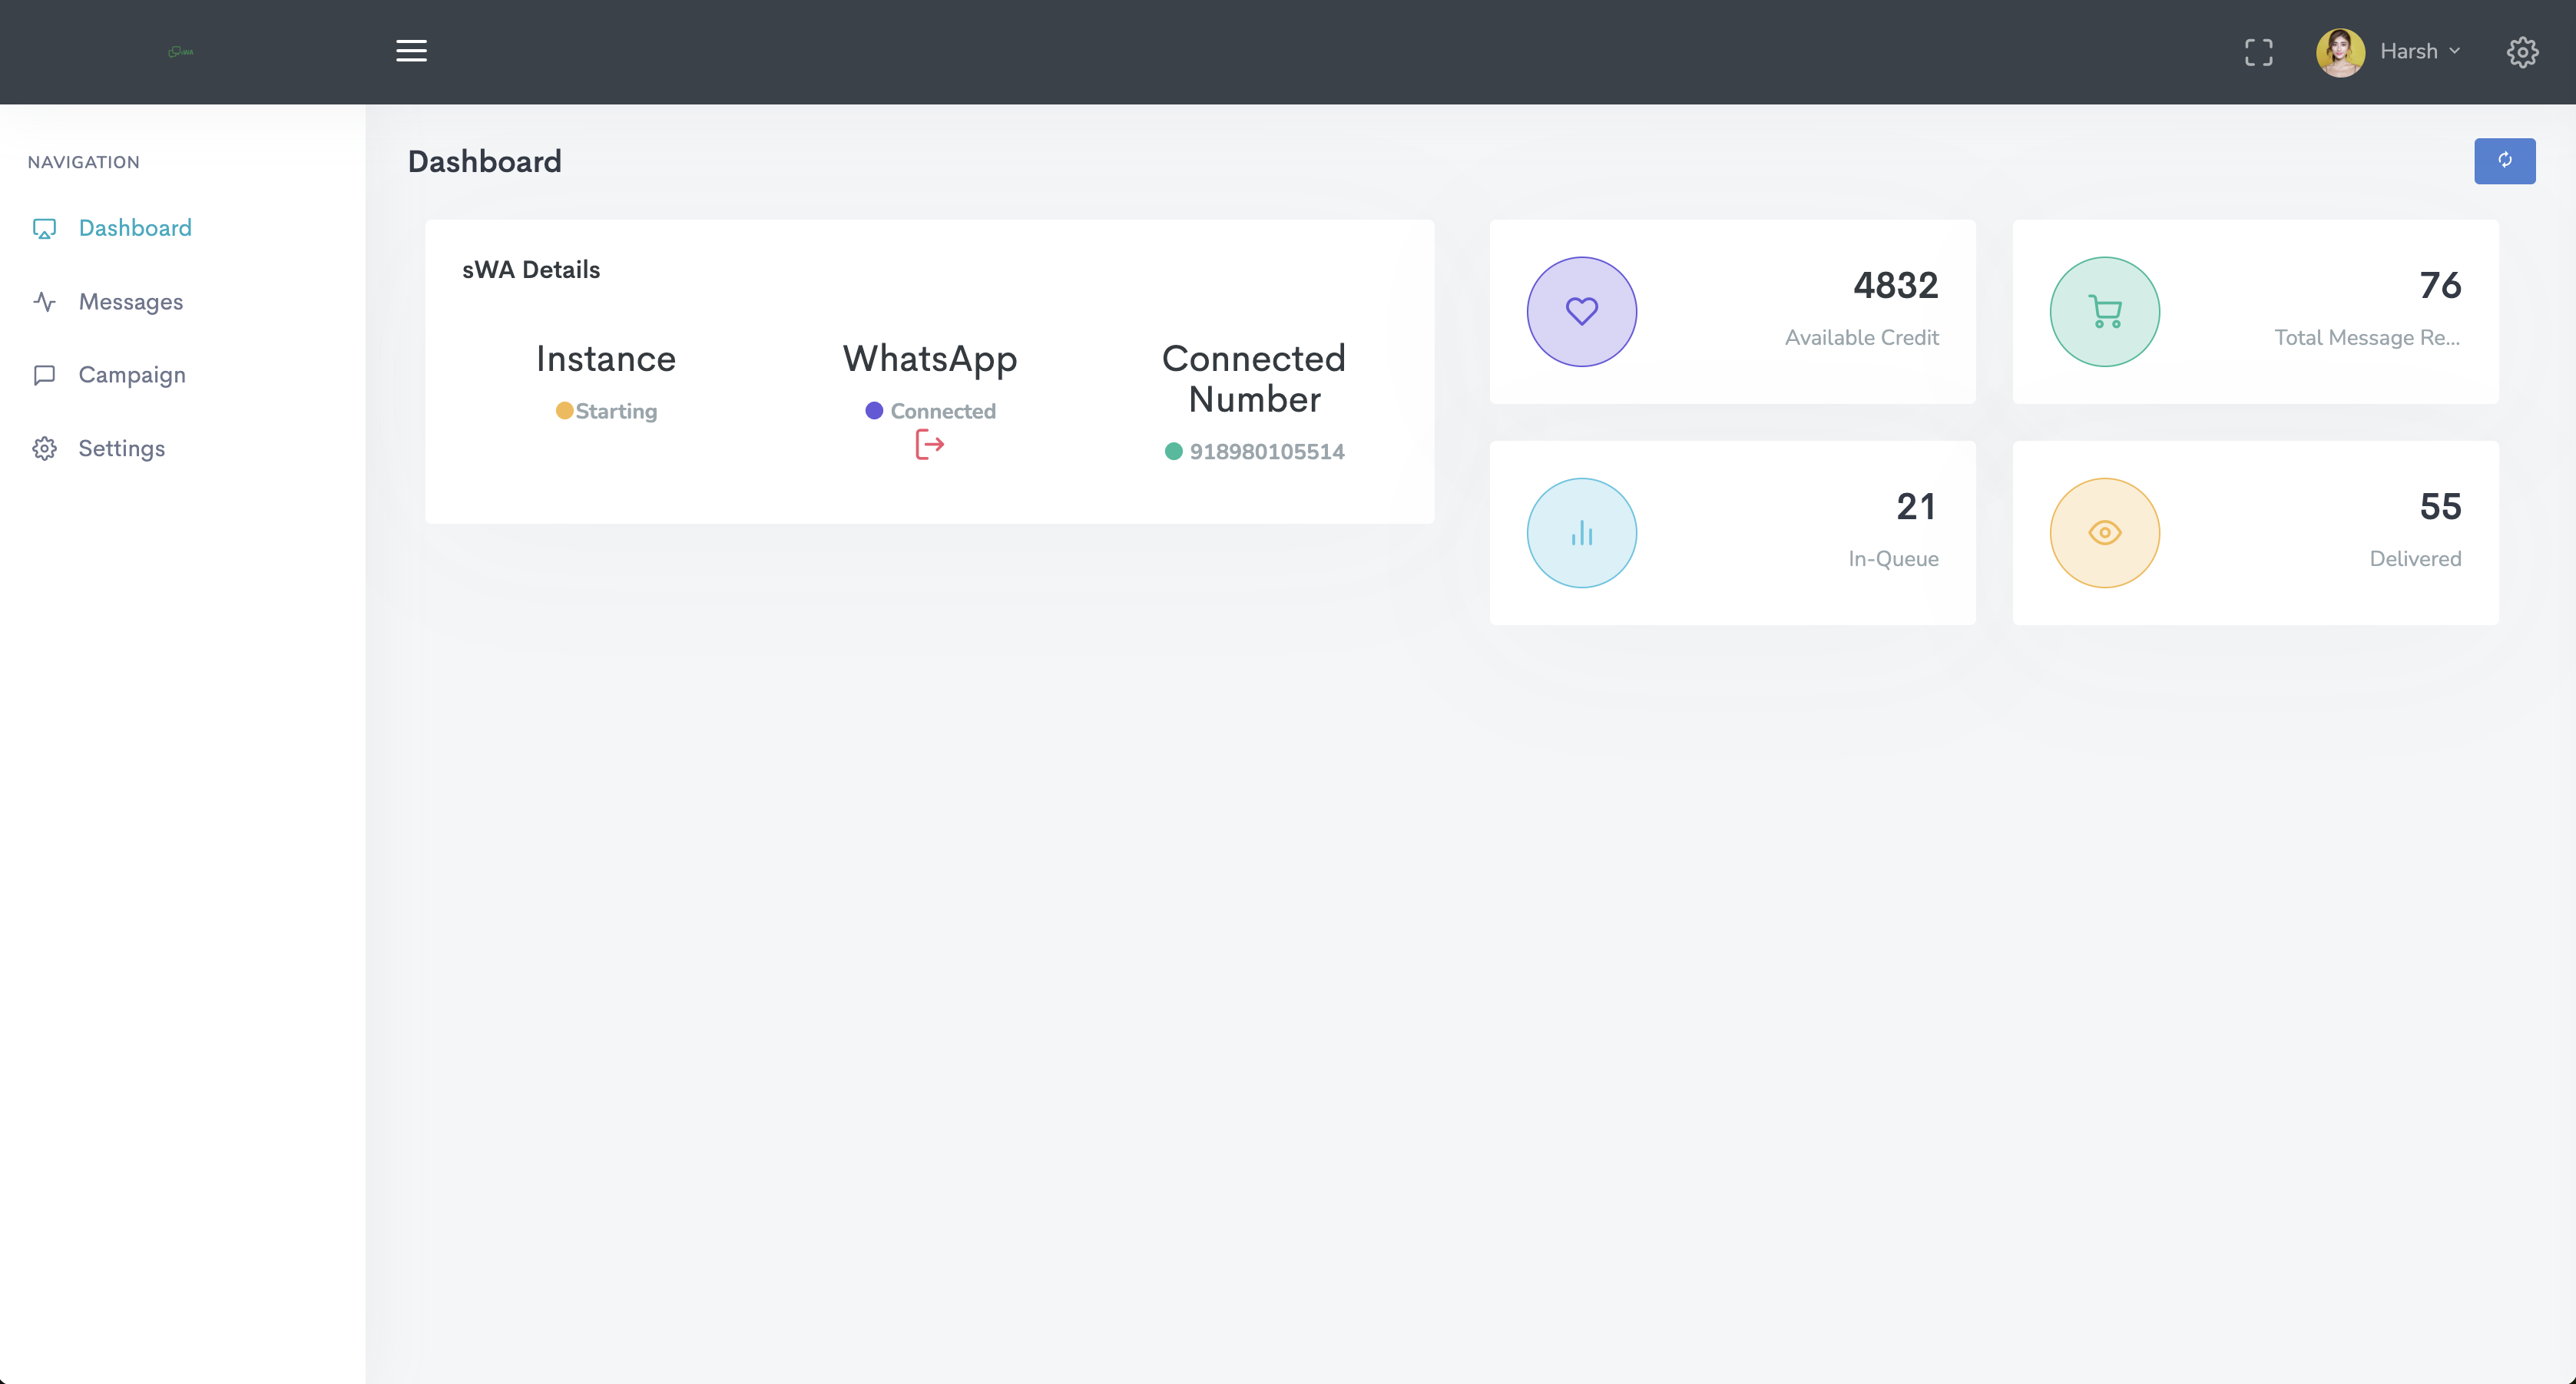
Task: Click the sWA logo in the header
Action: pos(181,51)
